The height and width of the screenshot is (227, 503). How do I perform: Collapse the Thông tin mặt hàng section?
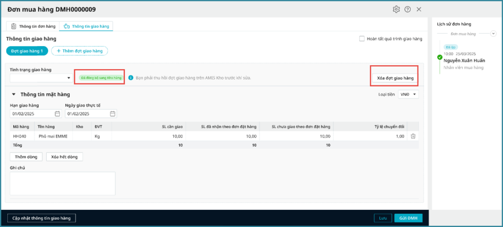coord(13,95)
